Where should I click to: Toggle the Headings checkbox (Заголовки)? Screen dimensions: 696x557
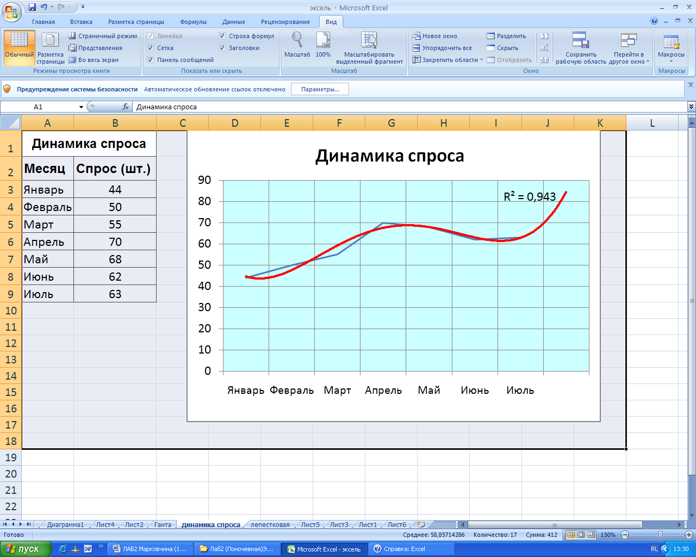pos(222,48)
